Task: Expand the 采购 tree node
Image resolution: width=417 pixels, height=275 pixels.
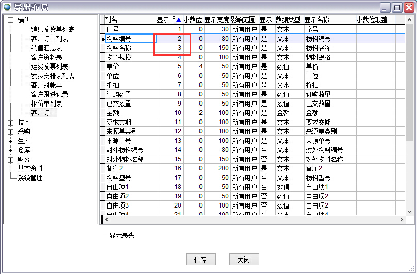Action: (x=11, y=131)
